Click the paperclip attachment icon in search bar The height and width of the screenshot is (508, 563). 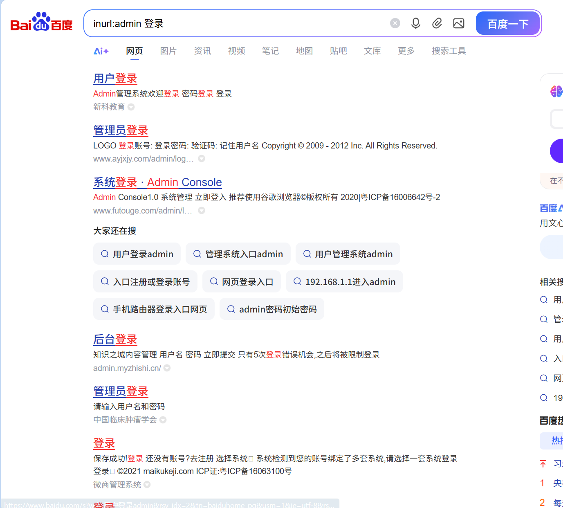(x=437, y=23)
